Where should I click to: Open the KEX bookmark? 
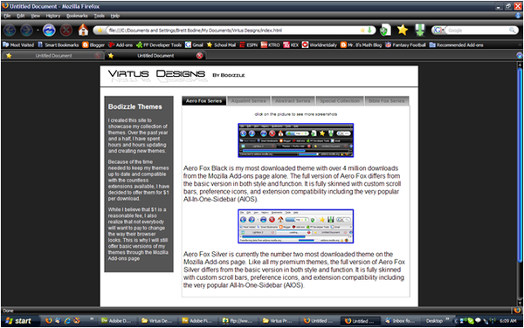coord(291,44)
